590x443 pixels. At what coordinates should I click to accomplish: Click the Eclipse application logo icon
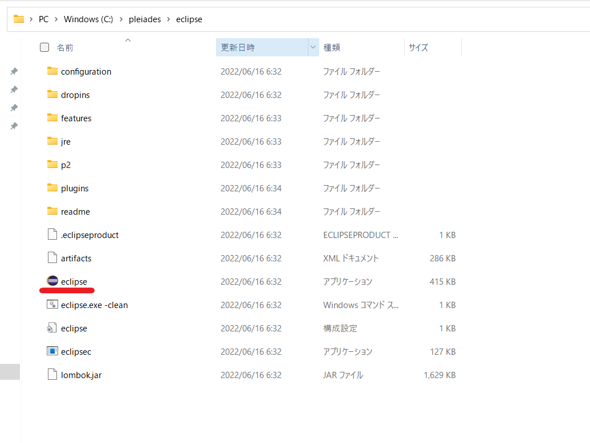52,281
